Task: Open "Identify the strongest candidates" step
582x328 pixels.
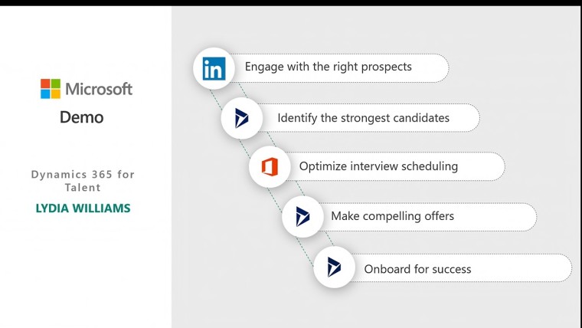Action: tap(363, 118)
